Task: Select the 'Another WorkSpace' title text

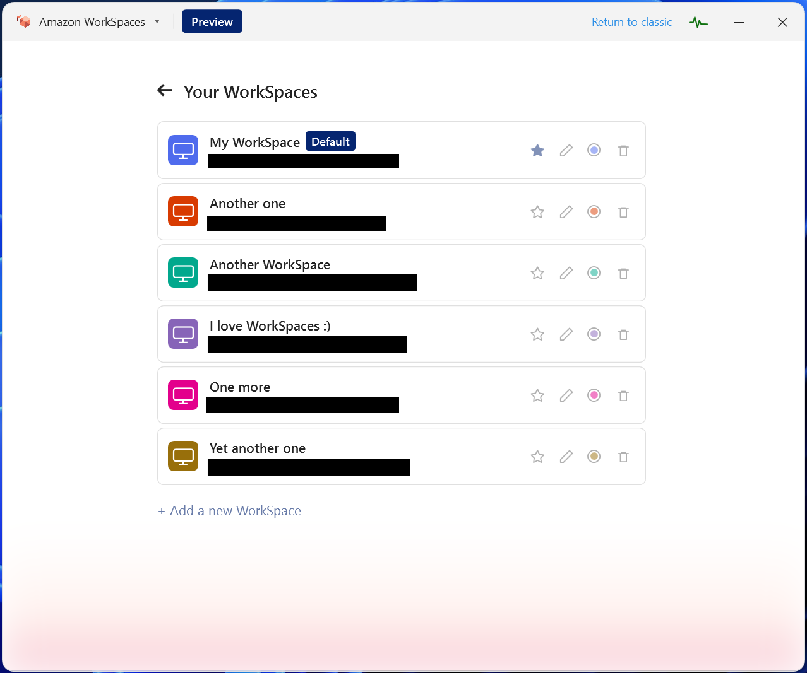Action: 270,265
